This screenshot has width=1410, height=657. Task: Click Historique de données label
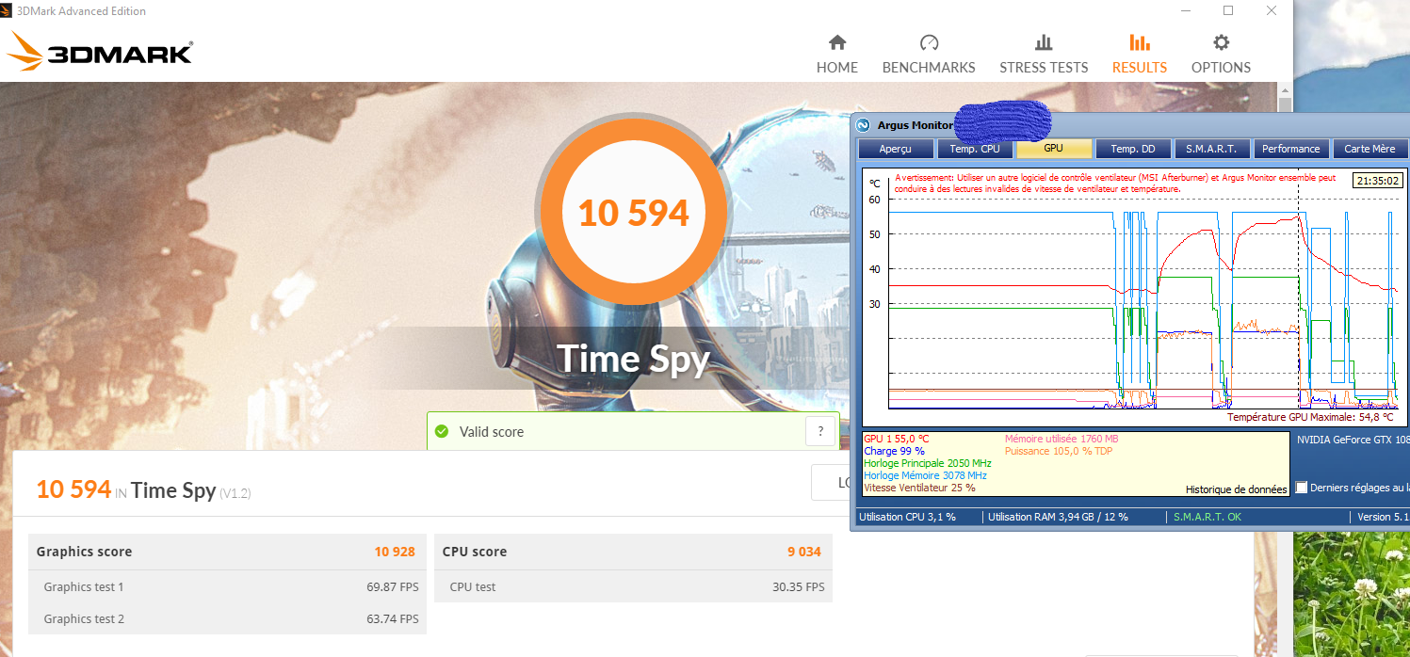tap(1236, 489)
